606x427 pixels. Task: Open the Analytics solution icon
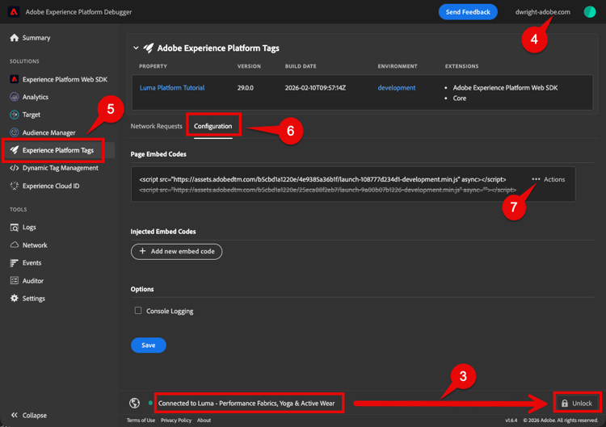15,97
